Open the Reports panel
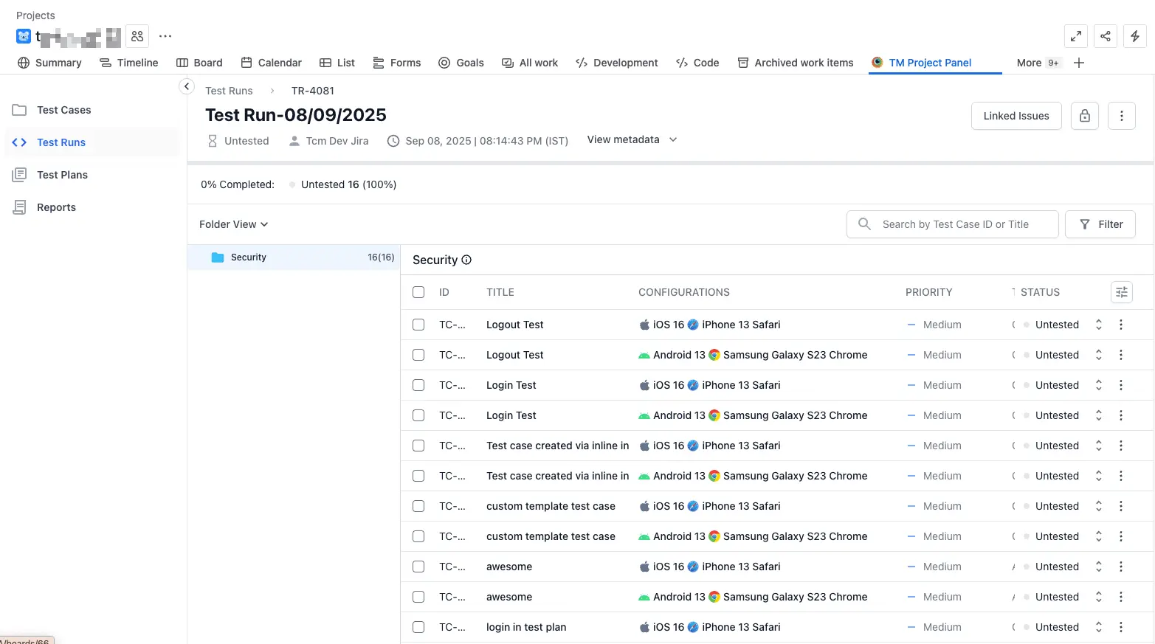 [55, 207]
